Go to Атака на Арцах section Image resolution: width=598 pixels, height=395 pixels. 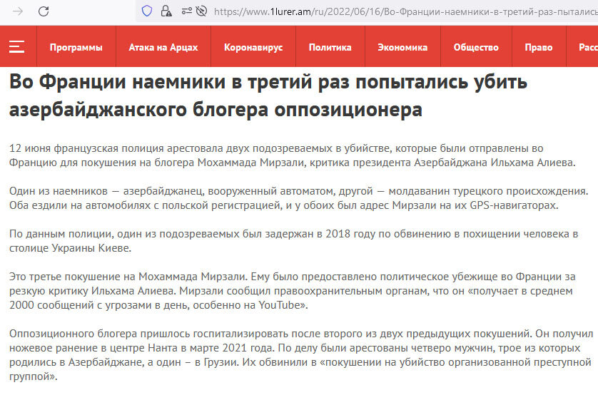point(163,47)
